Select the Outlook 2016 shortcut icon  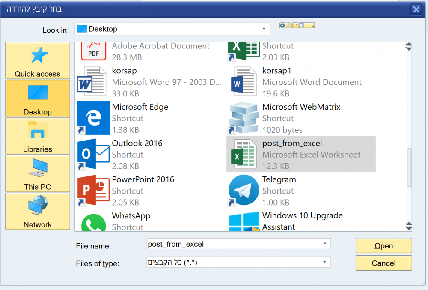pos(93,154)
